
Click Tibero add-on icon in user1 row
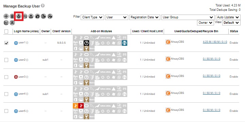[92, 48]
